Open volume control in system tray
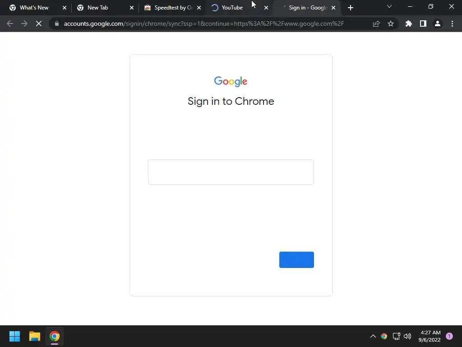This screenshot has height=347, width=462. tap(407, 336)
